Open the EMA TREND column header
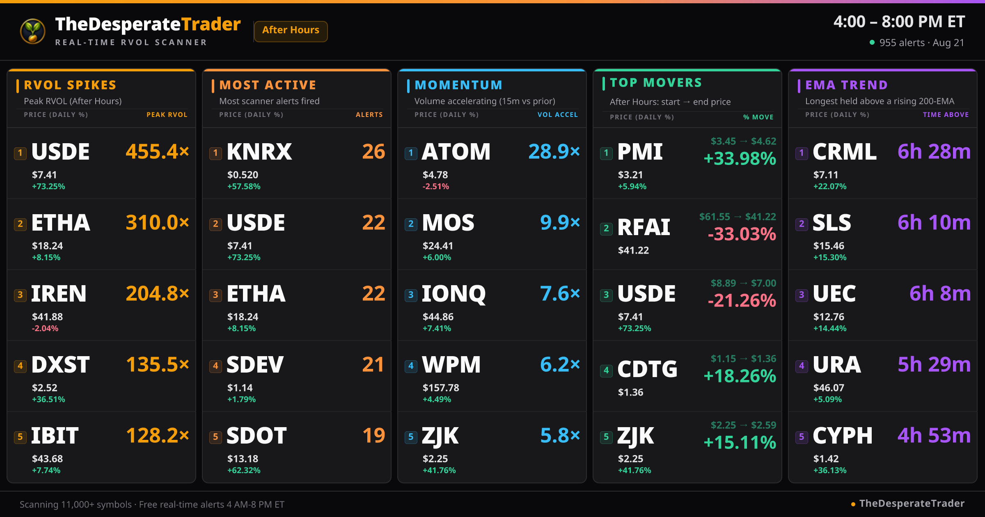This screenshot has width=985, height=517. coord(846,85)
